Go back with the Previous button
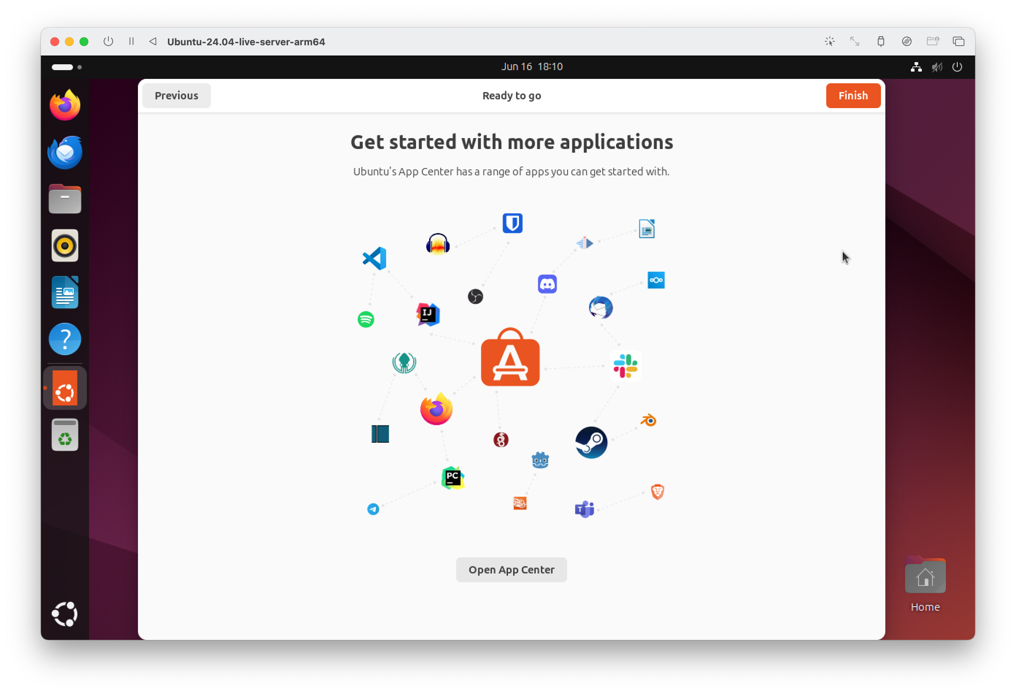 pos(176,95)
